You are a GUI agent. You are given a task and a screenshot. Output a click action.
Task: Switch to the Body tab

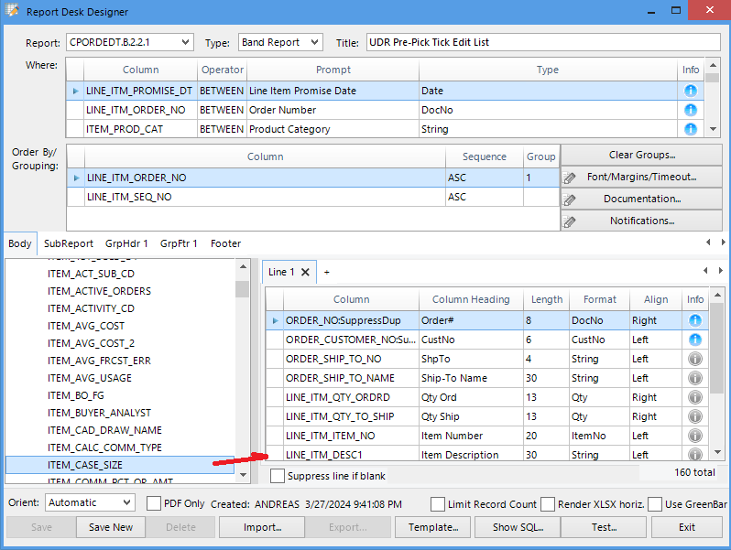20,243
